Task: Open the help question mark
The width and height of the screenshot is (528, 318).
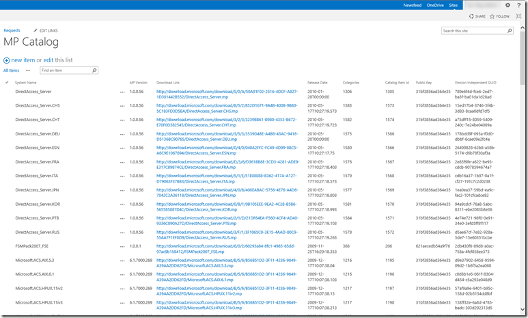Action: (519, 5)
